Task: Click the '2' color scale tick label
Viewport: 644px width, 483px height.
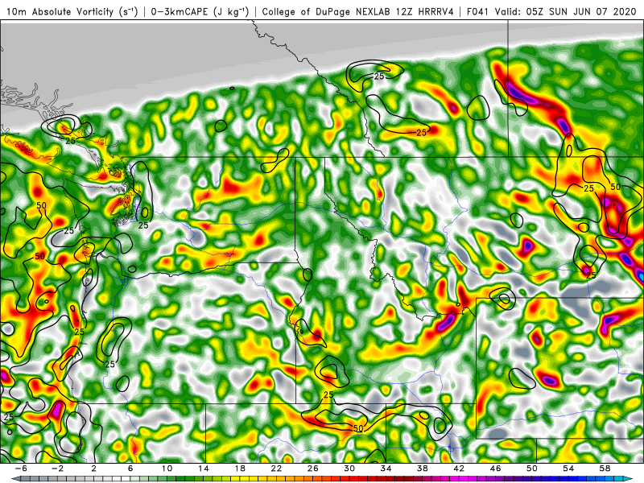Action: (93, 469)
